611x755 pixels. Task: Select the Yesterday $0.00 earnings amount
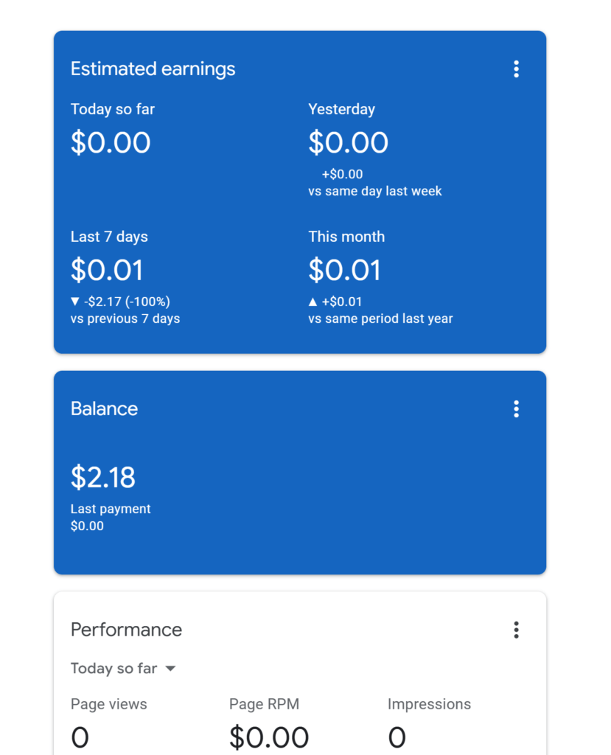tap(348, 142)
